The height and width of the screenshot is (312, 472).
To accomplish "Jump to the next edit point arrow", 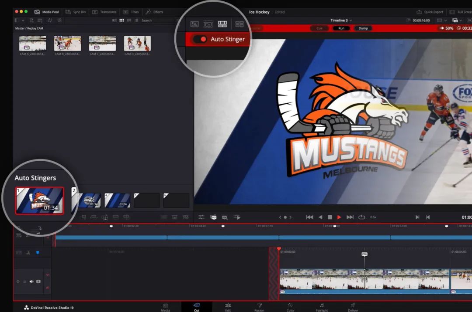I will point(291,217).
